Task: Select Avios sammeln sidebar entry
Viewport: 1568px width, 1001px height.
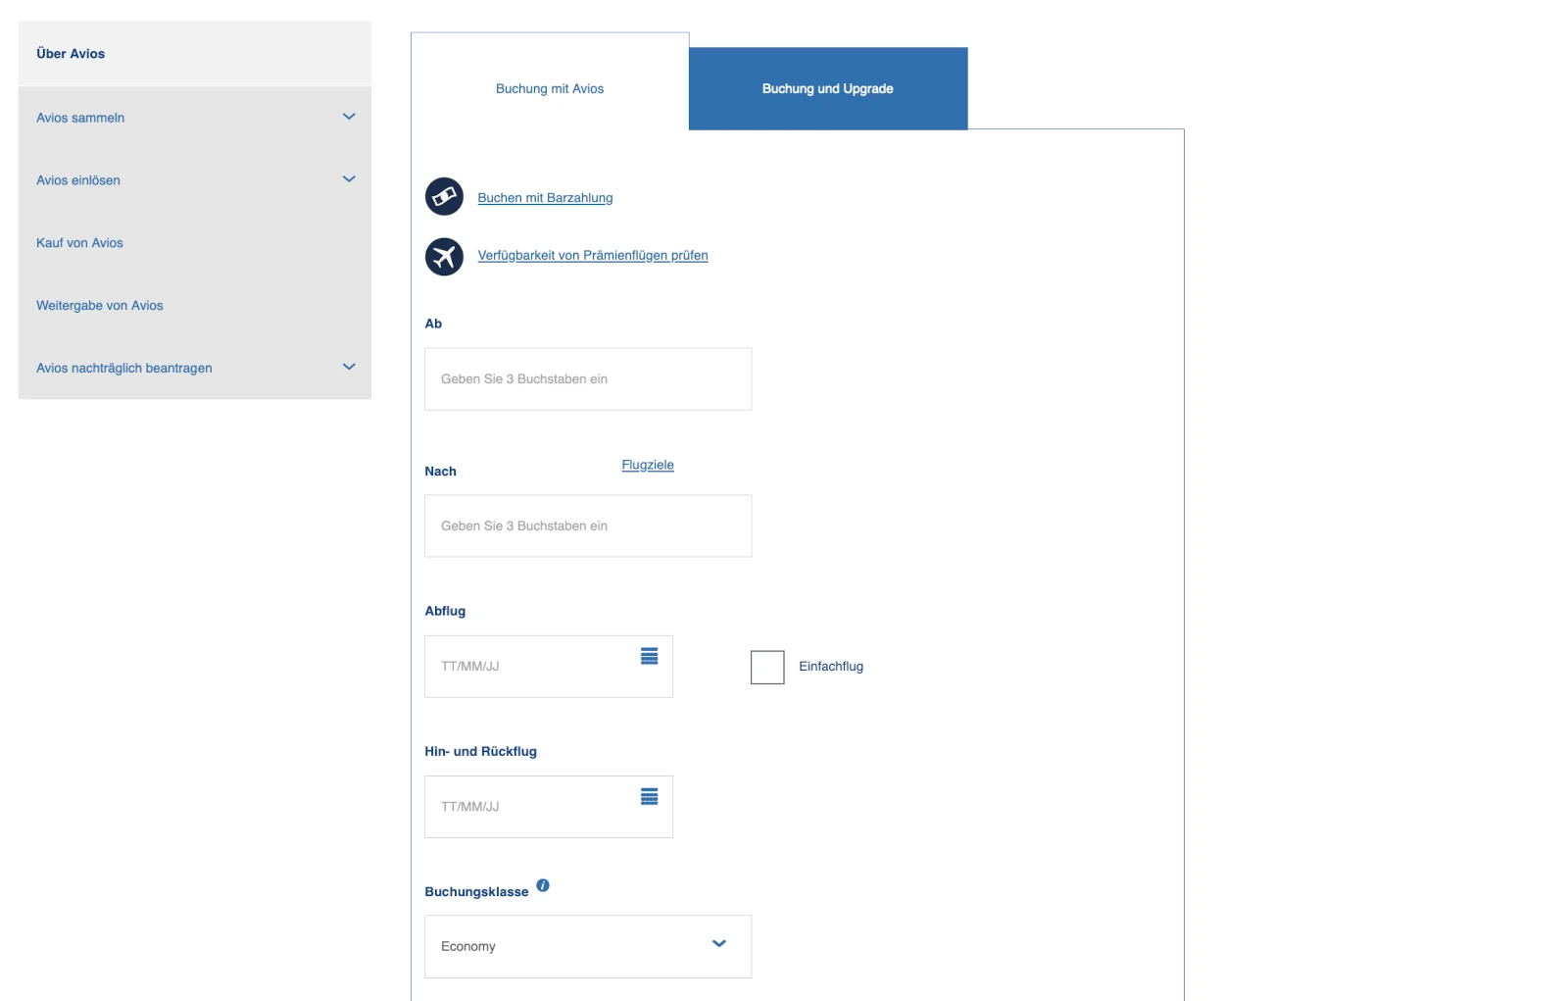Action: (80, 118)
